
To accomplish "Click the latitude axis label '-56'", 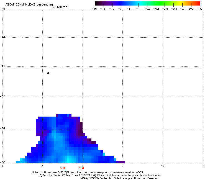I will coord(2,96).
